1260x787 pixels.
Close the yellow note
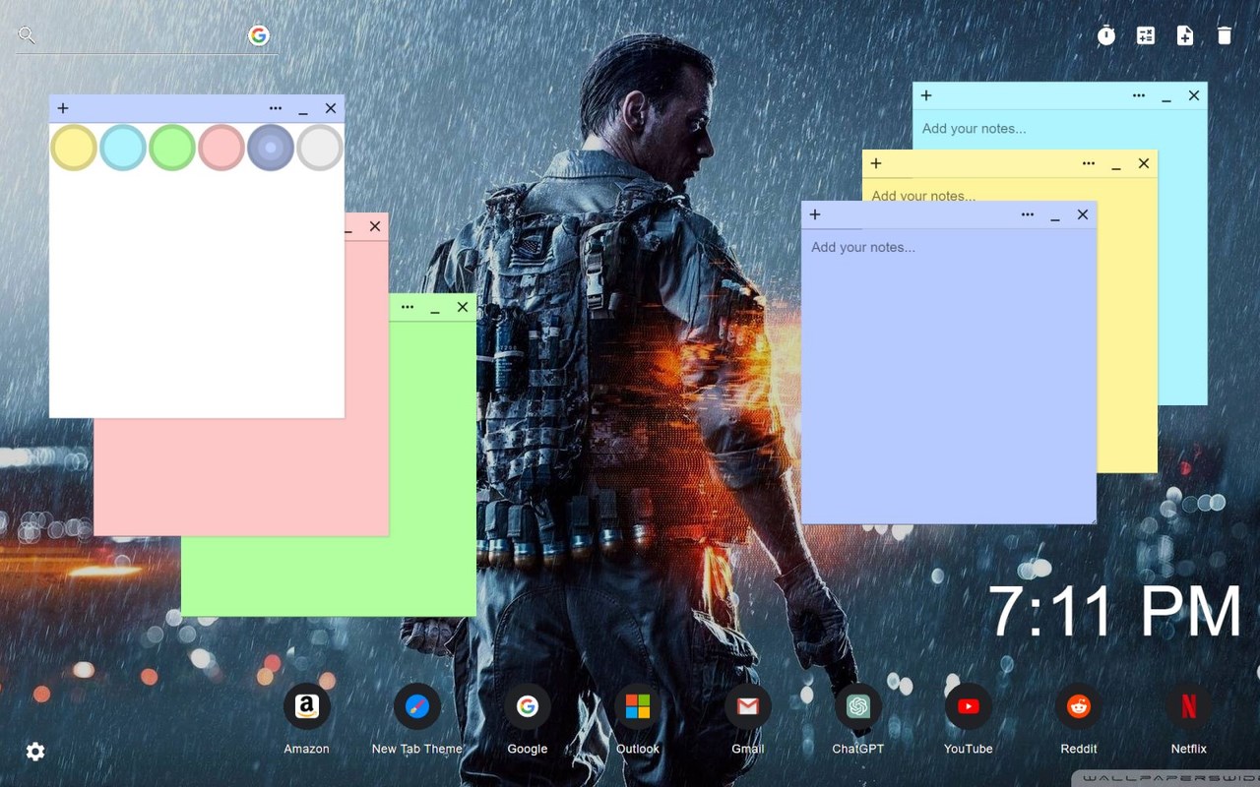(x=1144, y=163)
